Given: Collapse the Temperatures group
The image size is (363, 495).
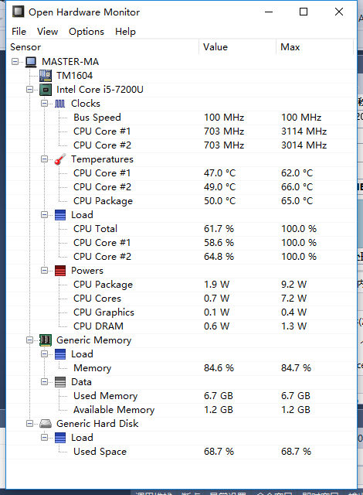Looking at the screenshot, I should point(45,159).
